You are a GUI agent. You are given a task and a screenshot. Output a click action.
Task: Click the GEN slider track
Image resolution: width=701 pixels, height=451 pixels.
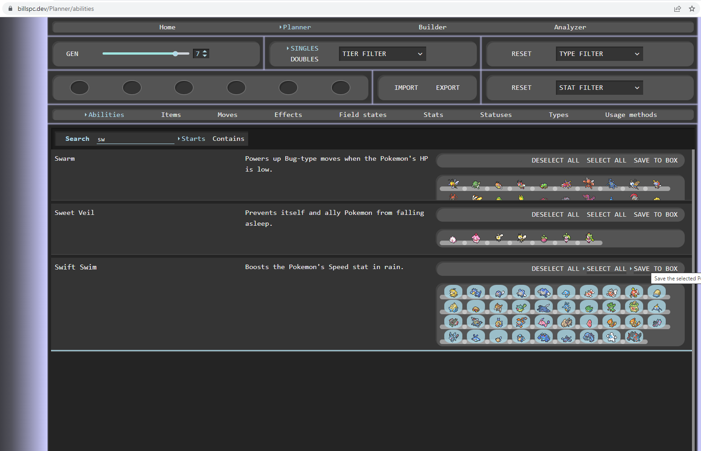click(x=146, y=53)
